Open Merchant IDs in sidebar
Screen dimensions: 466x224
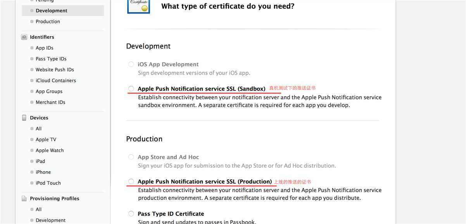[x=50, y=102]
